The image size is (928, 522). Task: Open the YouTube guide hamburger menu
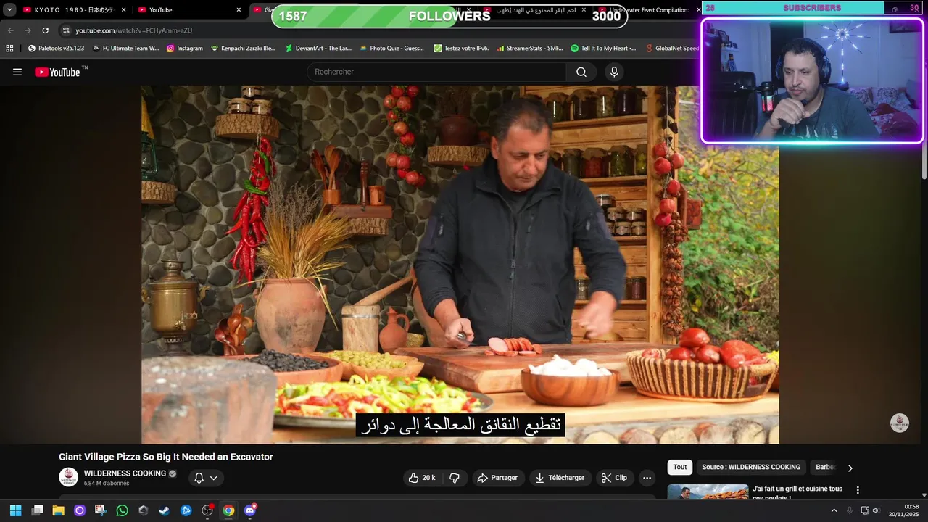(x=17, y=72)
